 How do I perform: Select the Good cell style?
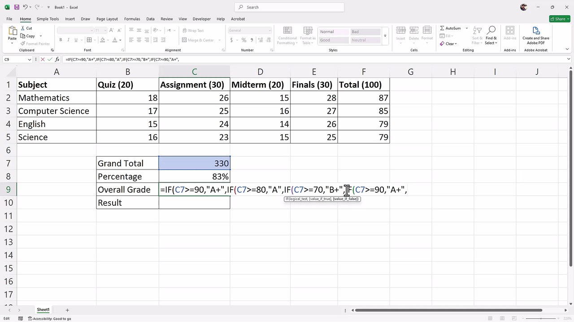click(x=334, y=40)
